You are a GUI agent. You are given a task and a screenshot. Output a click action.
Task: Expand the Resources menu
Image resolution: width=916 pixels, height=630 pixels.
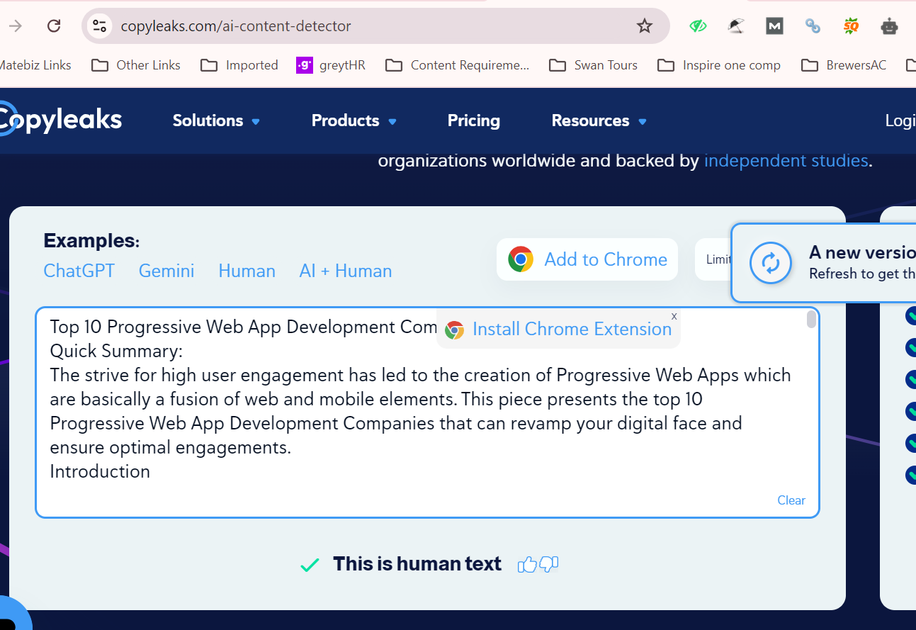[599, 120]
